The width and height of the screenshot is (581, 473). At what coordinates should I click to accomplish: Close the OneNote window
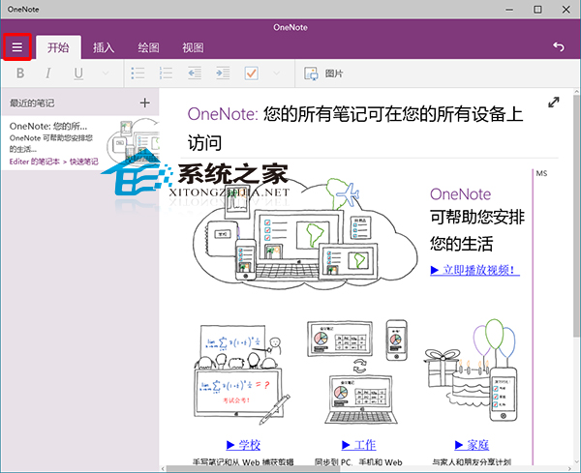(x=566, y=10)
